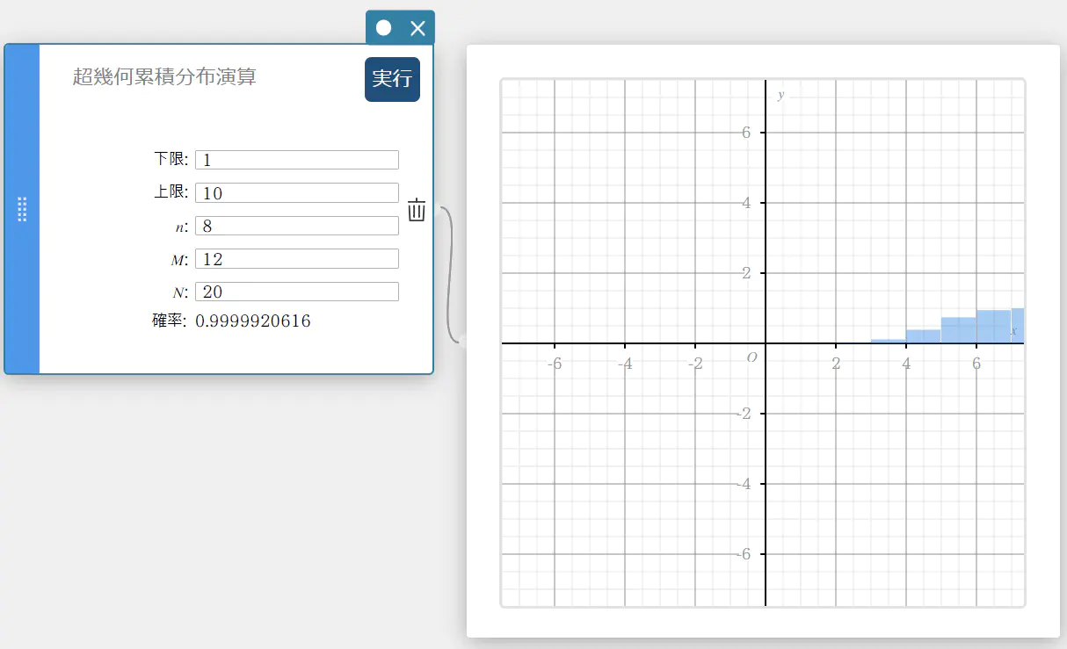1067x649 pixels.
Task: Select the histogram bar between x=6 and x=7
Action: [993, 327]
